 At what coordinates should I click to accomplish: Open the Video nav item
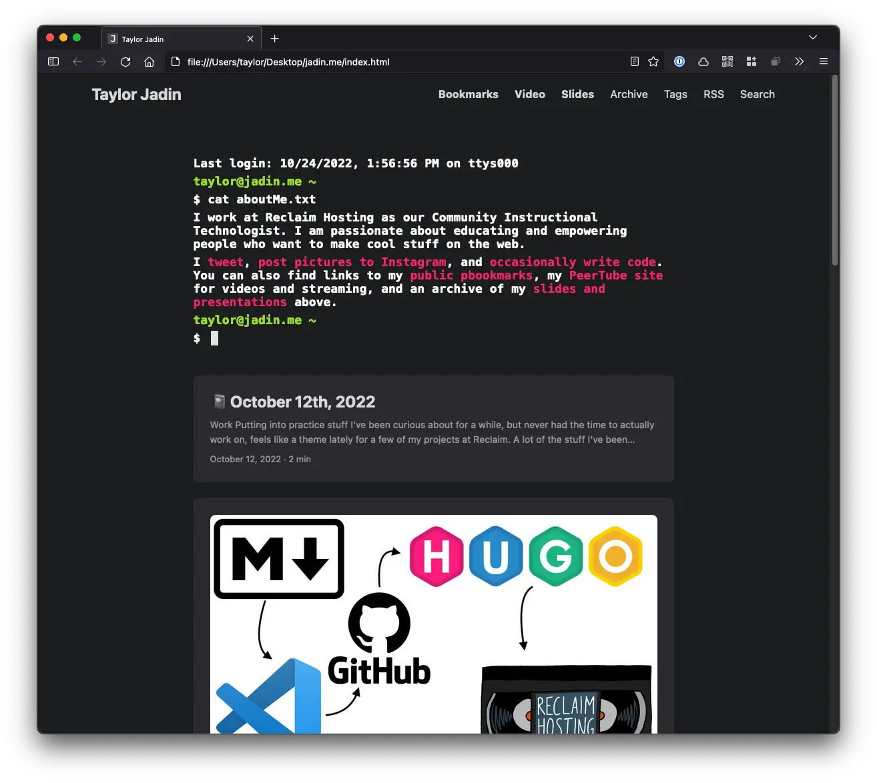coord(530,95)
